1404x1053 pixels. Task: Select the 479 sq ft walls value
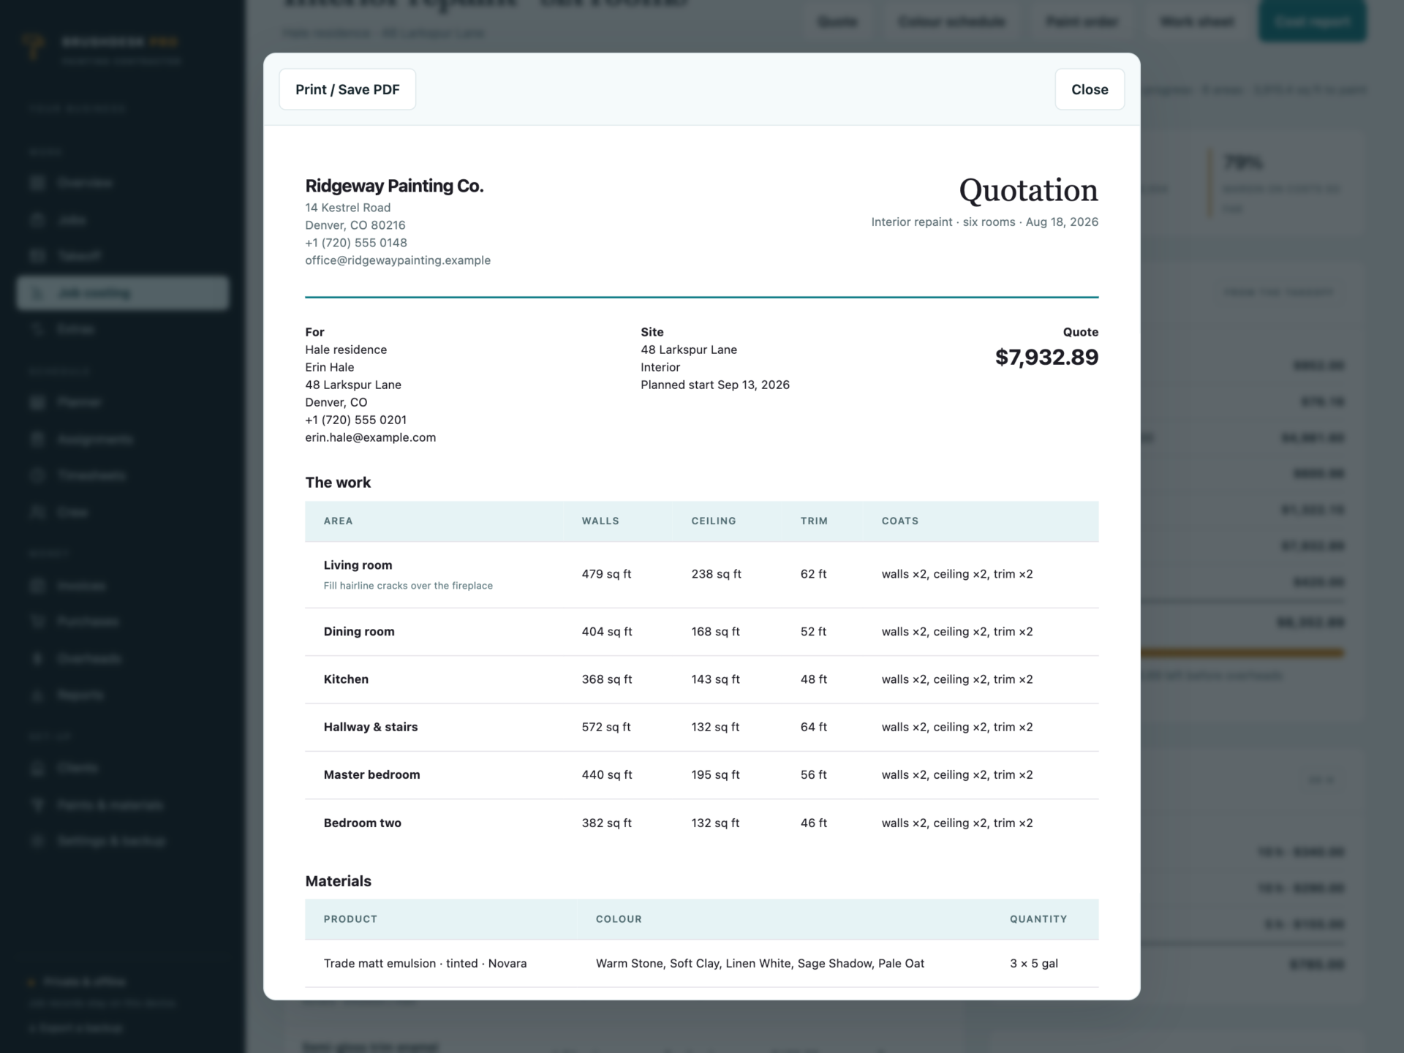[606, 574]
